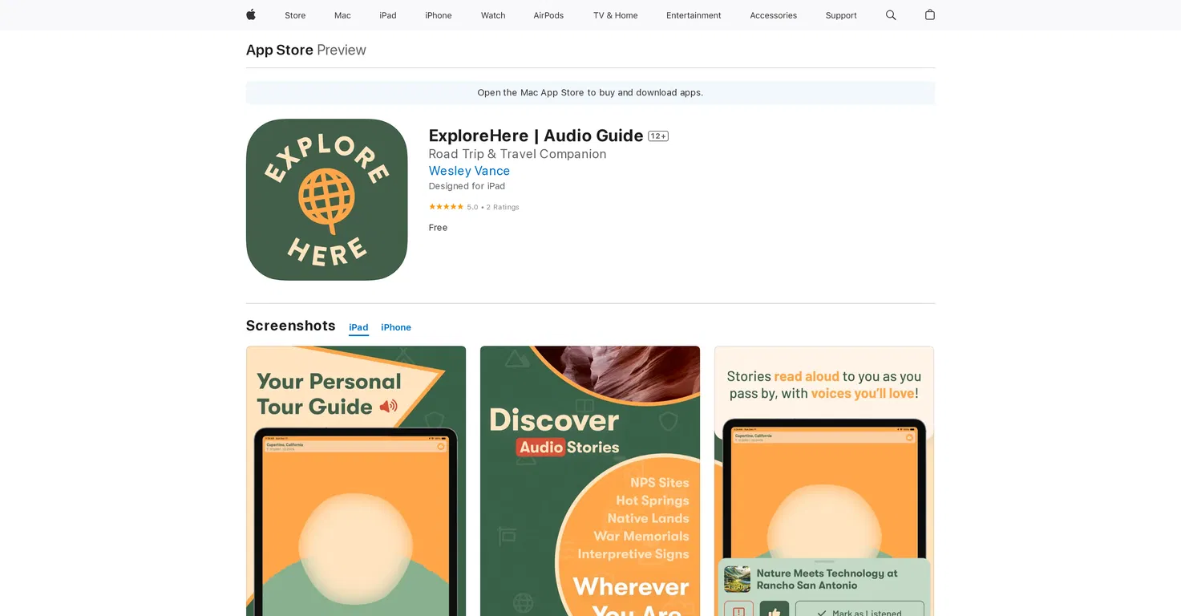Click the ExploreHere app icon
This screenshot has height=616, width=1181.
[x=327, y=200]
